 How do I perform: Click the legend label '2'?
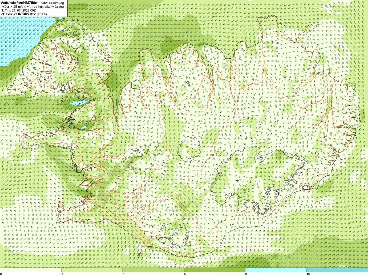coord(62,274)
